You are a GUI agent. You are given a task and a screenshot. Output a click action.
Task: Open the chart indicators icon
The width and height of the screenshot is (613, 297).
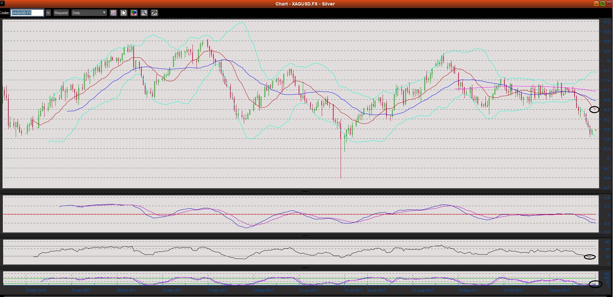click(113, 13)
